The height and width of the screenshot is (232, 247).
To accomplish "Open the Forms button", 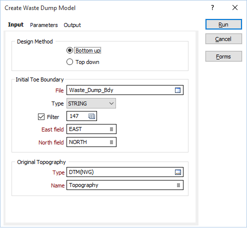I will pos(223,56).
